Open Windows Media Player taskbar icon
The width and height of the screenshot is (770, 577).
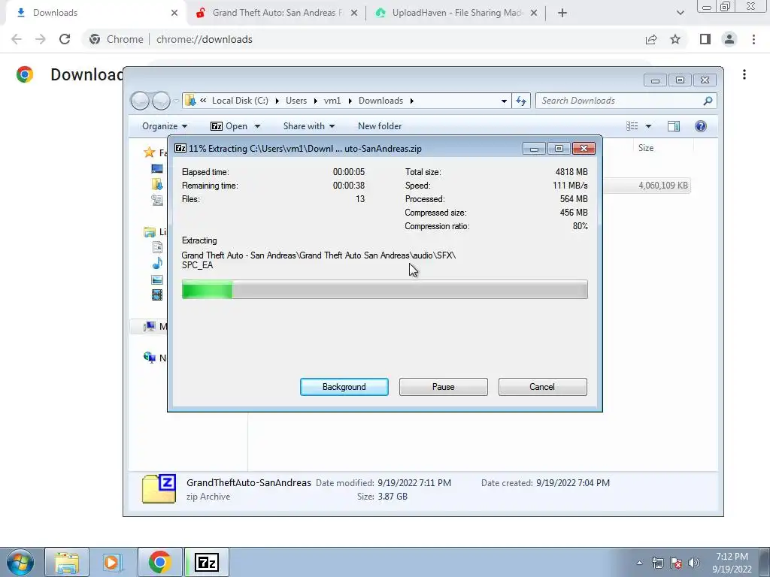112,562
